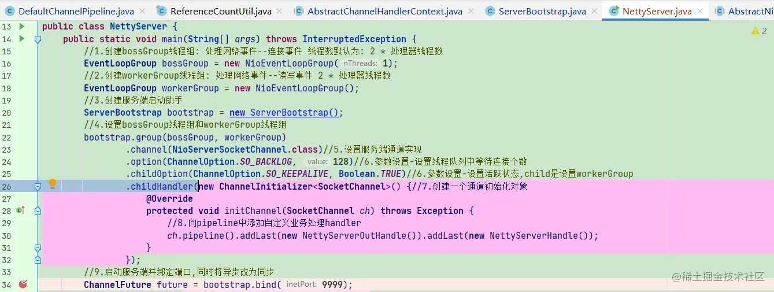Toggle the breakpoint on line 34
Viewport: 774px width, 292px height.
coord(23,284)
